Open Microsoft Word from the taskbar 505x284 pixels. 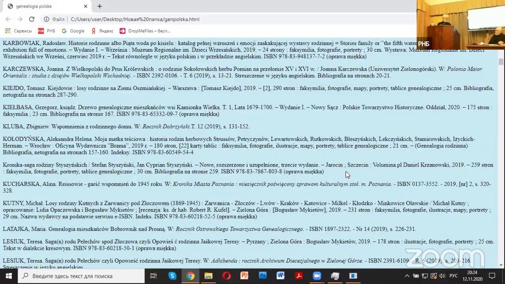tap(281, 276)
